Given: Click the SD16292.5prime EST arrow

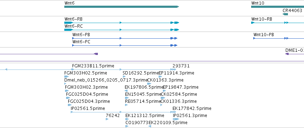Looking at the screenshot, I should [124, 77].
